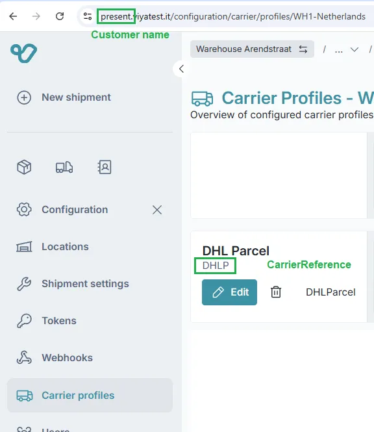The image size is (374, 432).
Task: Open the truck carriers icon
Action: [64, 167]
